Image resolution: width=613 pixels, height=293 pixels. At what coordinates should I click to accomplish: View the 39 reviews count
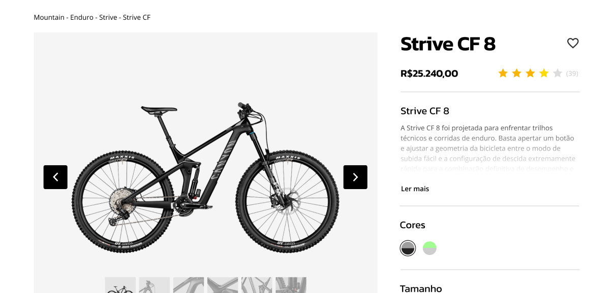pos(572,74)
